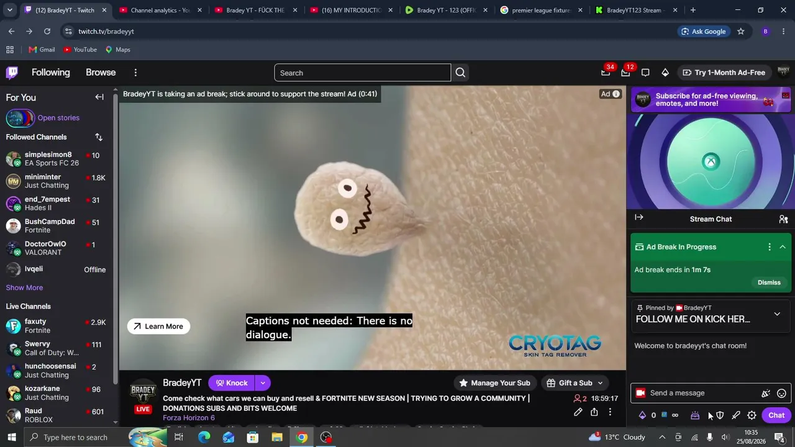Click the Ad info icon on the video

point(616,94)
